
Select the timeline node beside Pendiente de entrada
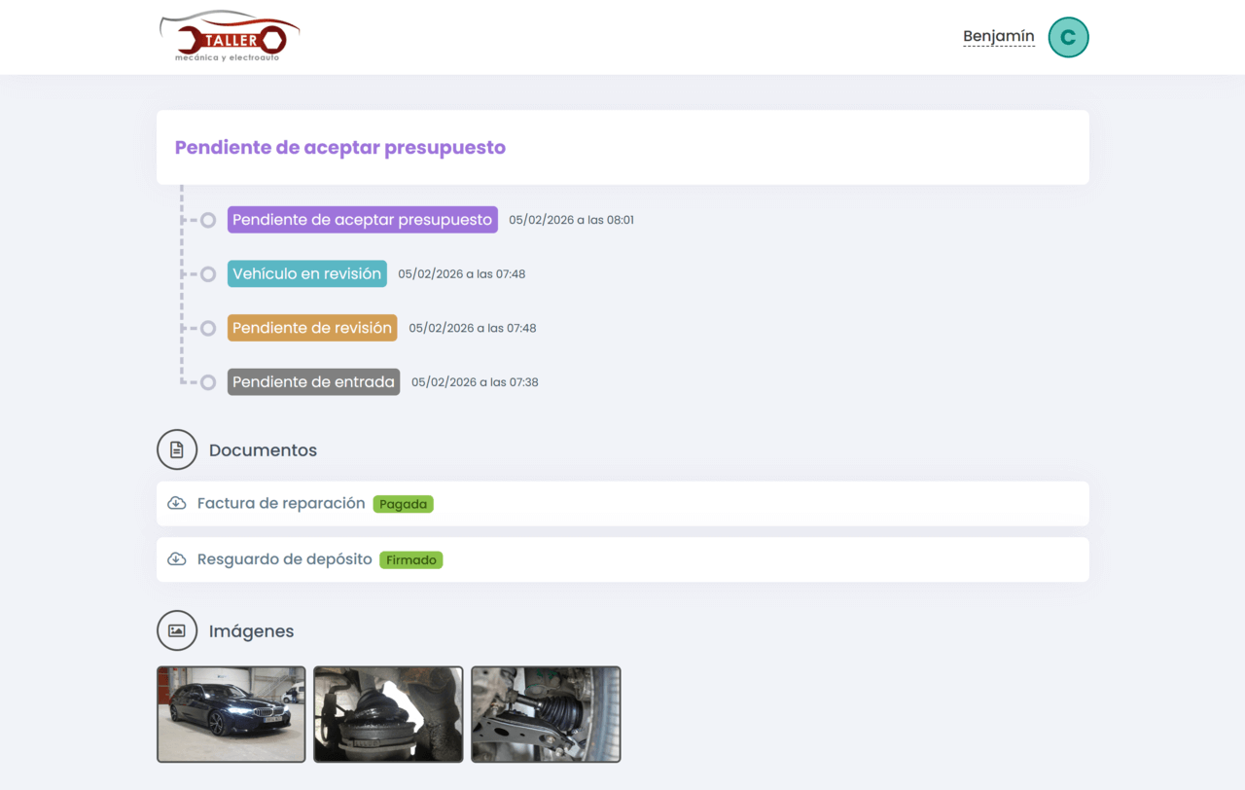pyautogui.click(x=208, y=381)
